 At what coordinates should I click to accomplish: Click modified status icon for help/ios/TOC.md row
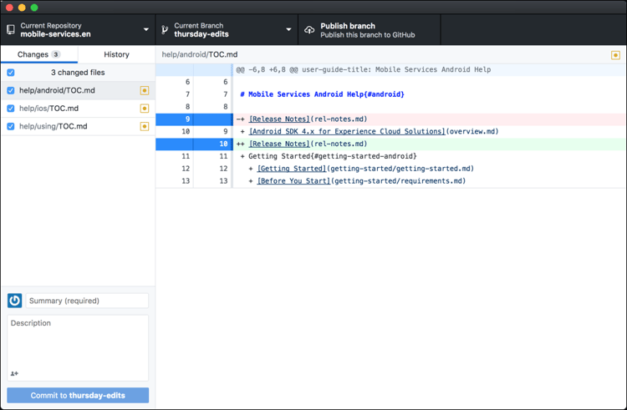pyautogui.click(x=145, y=109)
